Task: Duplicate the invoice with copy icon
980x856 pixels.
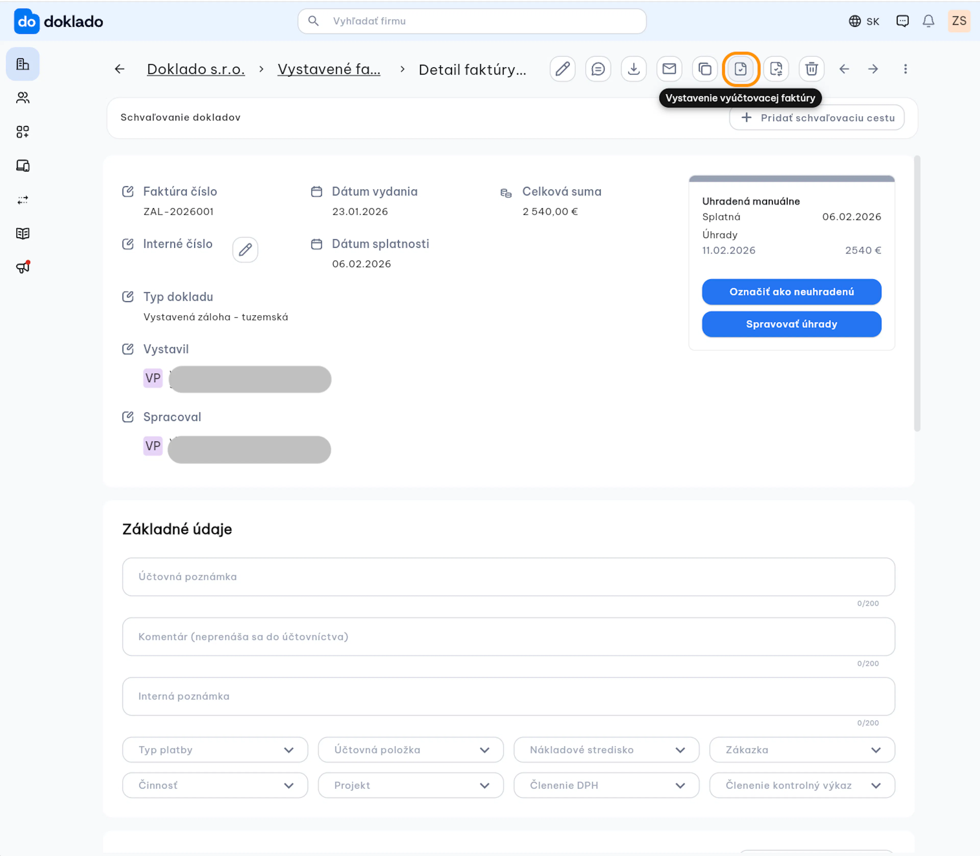Action: [705, 69]
